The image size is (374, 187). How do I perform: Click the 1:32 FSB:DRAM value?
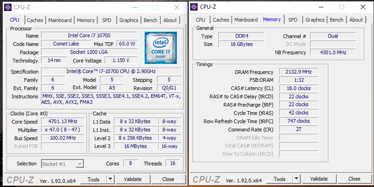[x=298, y=80]
